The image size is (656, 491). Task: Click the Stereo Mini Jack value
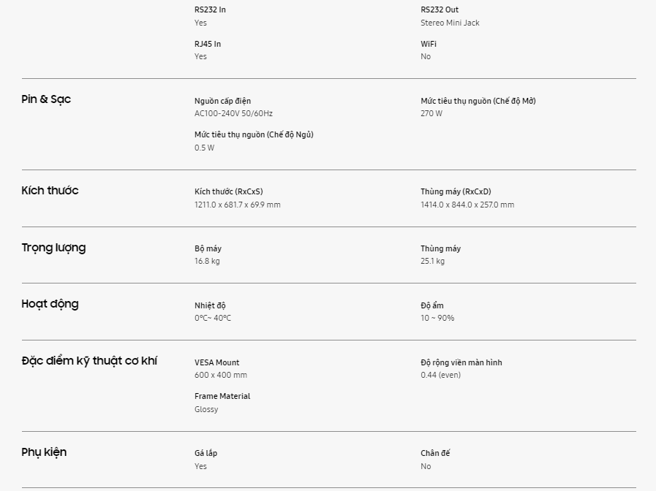point(450,23)
